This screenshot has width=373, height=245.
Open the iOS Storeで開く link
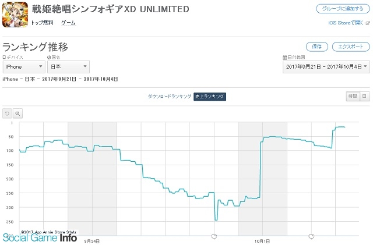[346, 23]
